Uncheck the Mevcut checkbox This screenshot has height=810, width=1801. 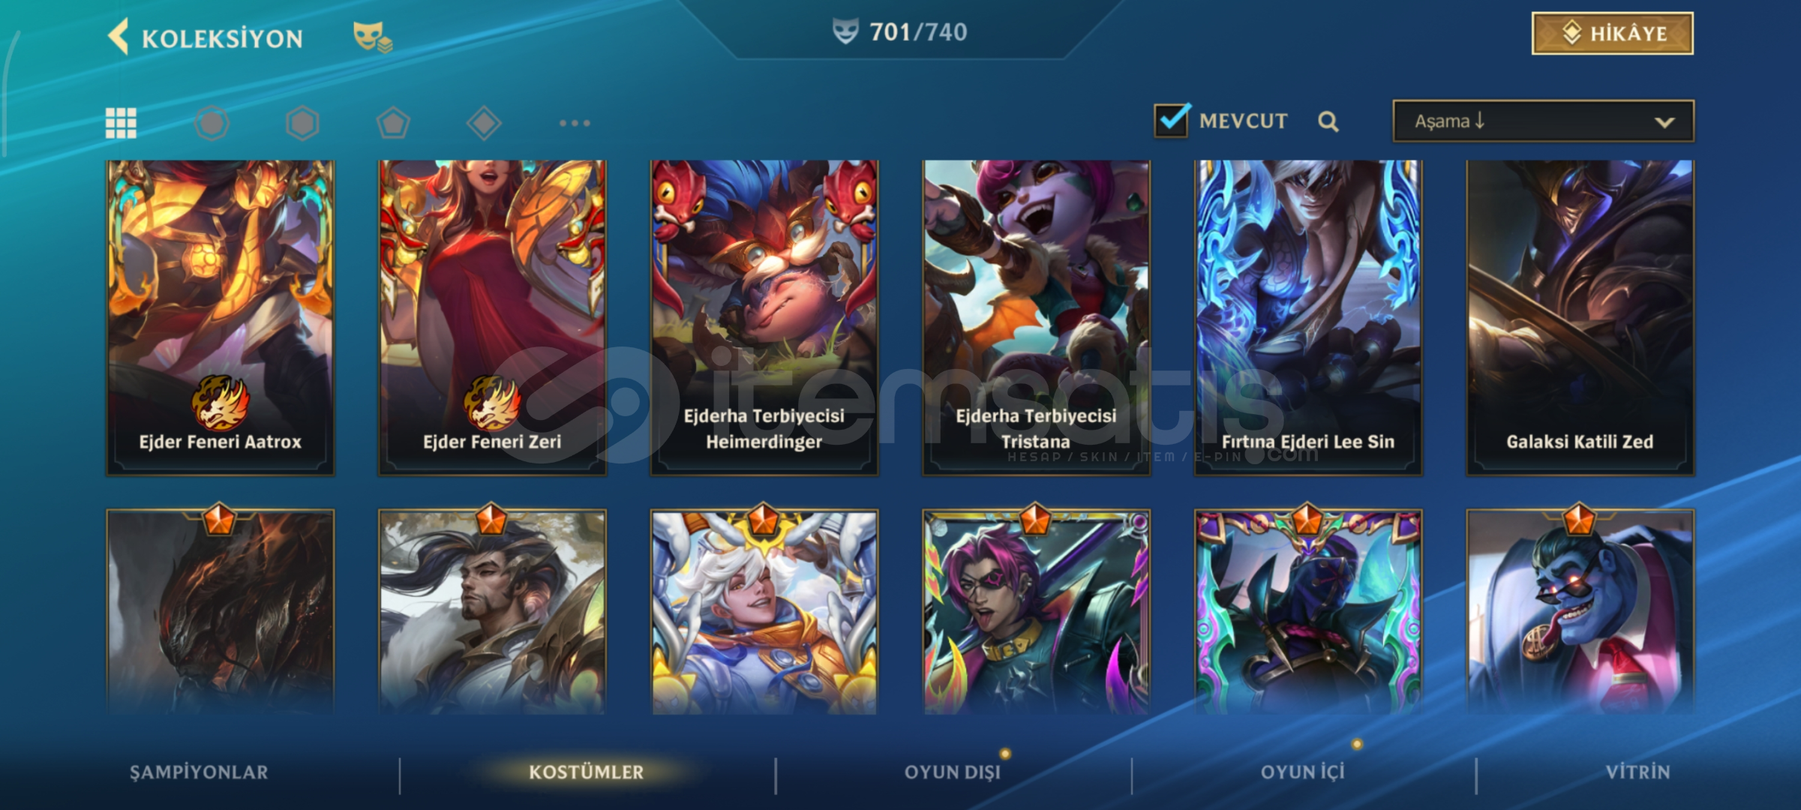1172,120
